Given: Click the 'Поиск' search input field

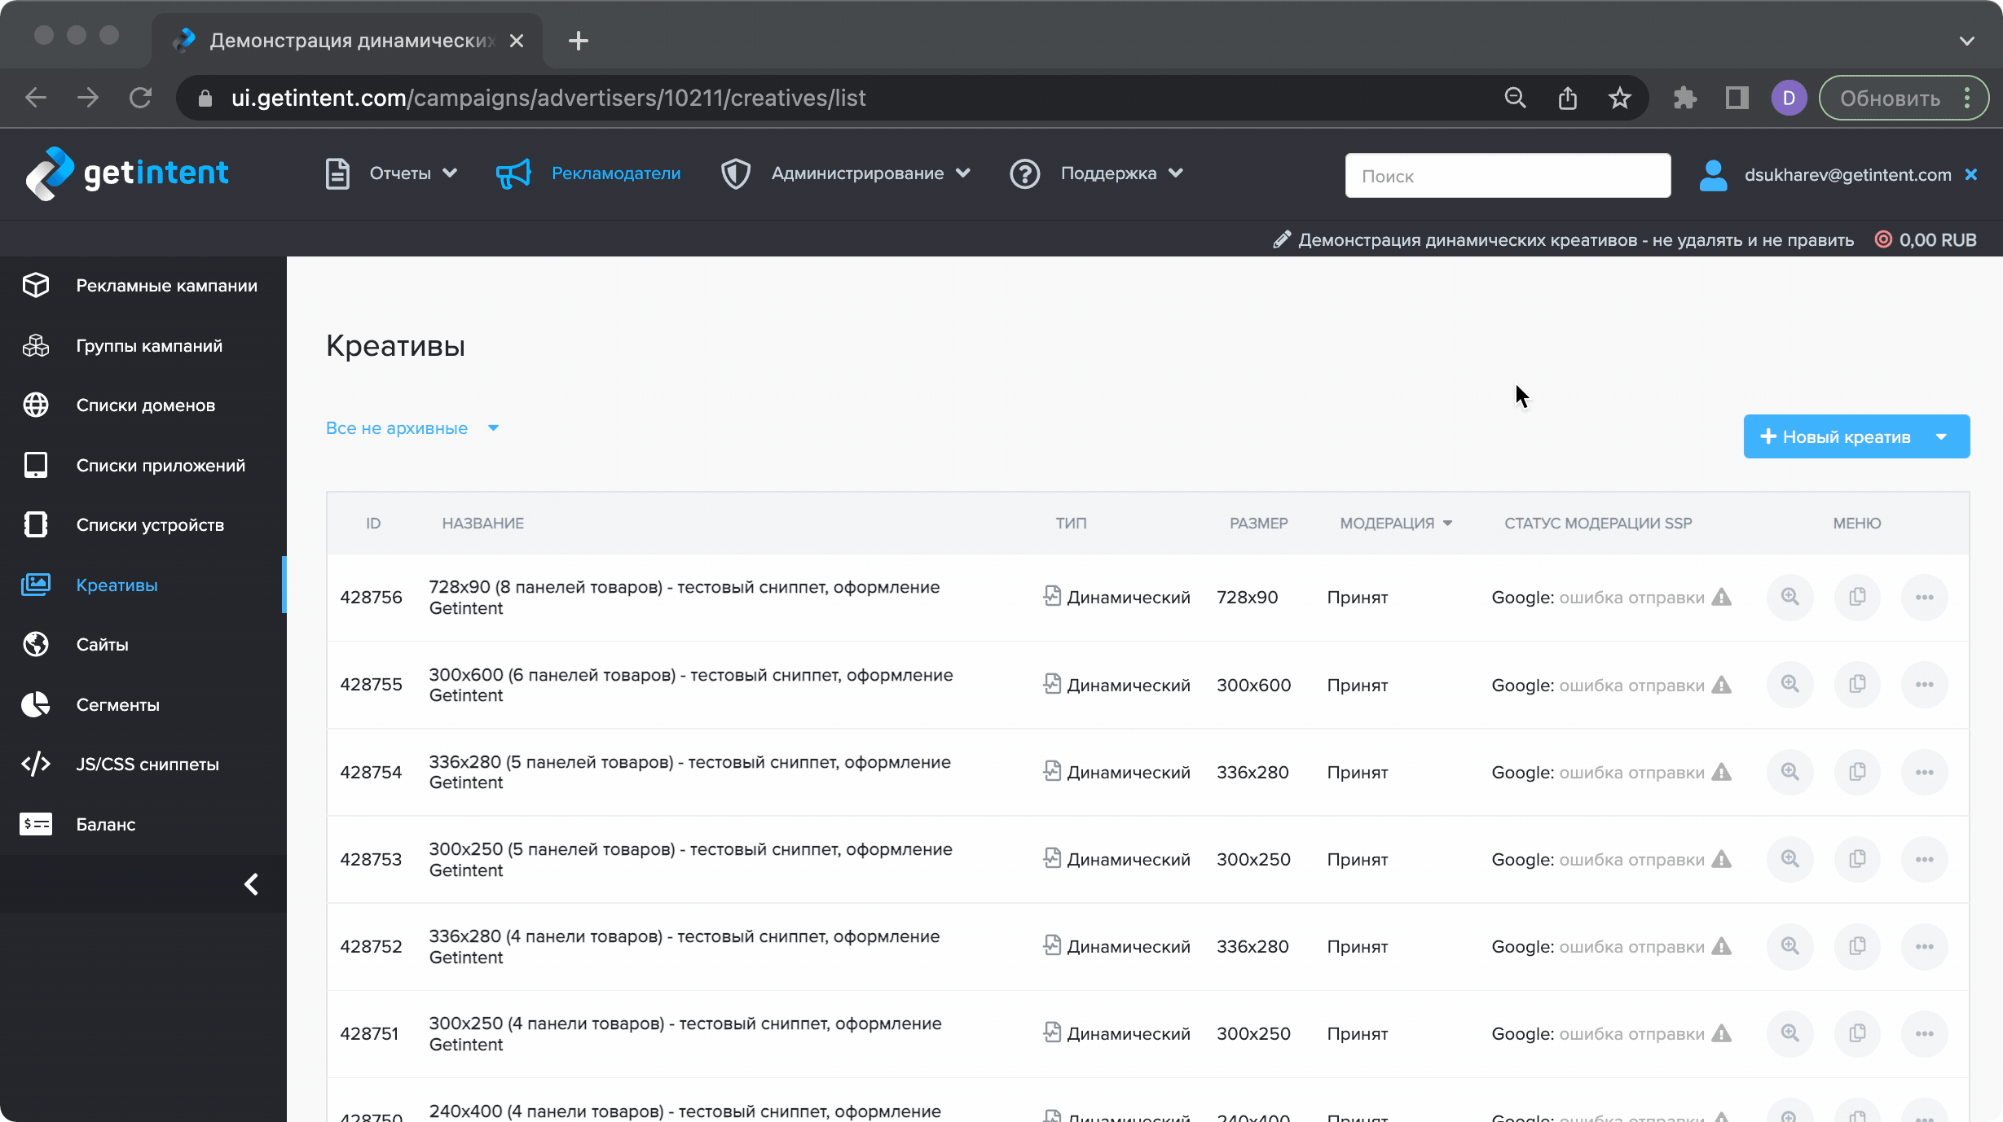Looking at the screenshot, I should pos(1507,176).
